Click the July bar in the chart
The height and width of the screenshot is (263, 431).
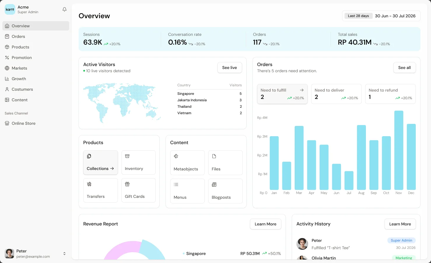click(349, 181)
